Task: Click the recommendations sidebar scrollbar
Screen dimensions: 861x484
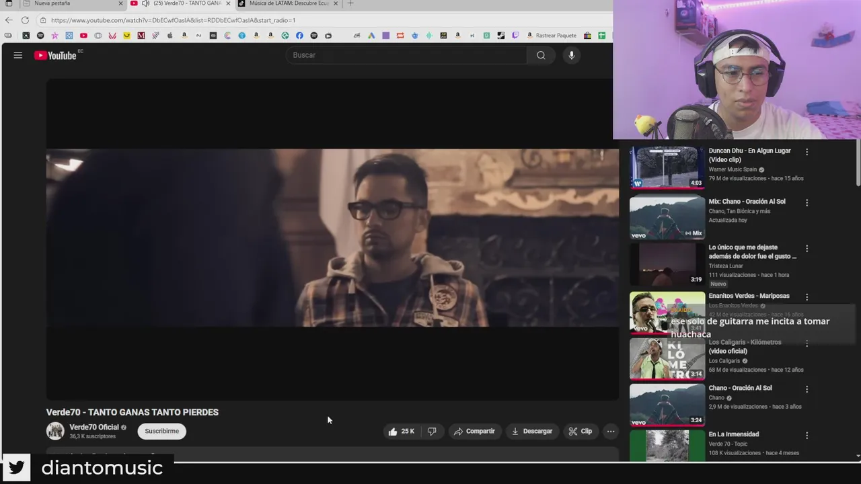Action: (x=858, y=163)
